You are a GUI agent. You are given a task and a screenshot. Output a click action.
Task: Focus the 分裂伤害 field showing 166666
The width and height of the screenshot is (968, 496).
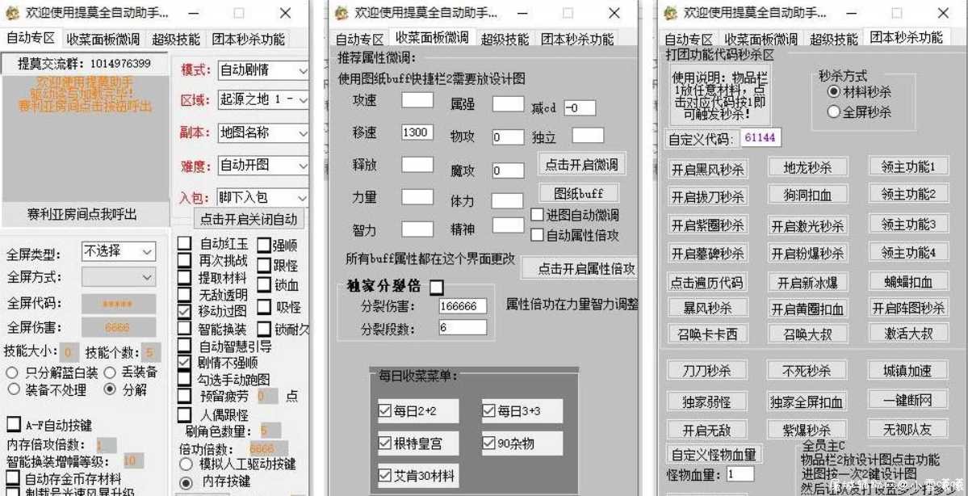click(463, 305)
